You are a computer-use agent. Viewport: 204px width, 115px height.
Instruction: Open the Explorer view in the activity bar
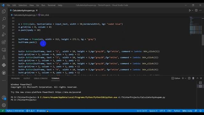pyautogui.click(x=4, y=11)
